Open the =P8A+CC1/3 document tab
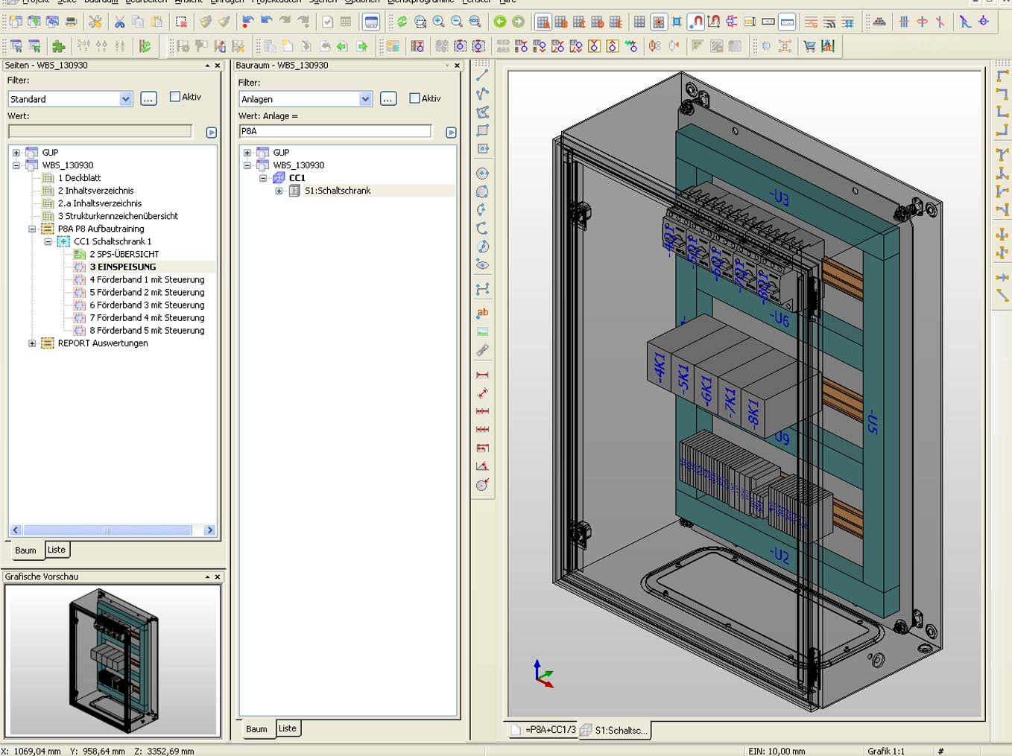Screen dimensions: 1012x756 click(x=543, y=730)
